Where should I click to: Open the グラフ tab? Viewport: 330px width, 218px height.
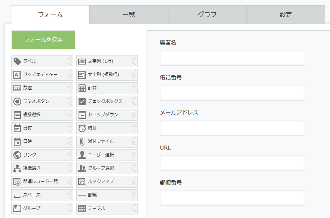(x=207, y=15)
